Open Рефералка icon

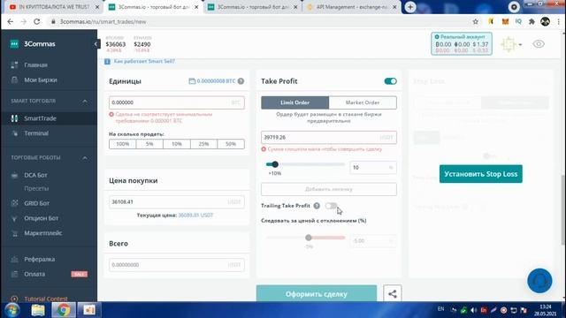point(14,259)
